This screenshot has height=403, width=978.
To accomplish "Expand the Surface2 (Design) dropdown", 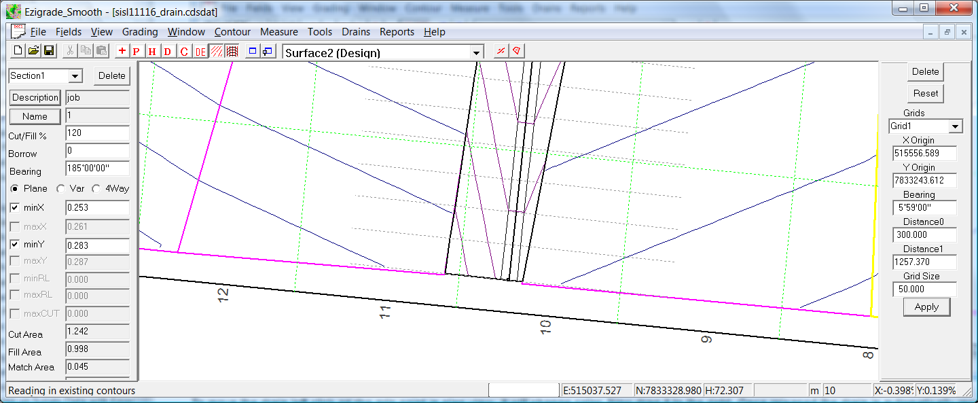I will (477, 52).
